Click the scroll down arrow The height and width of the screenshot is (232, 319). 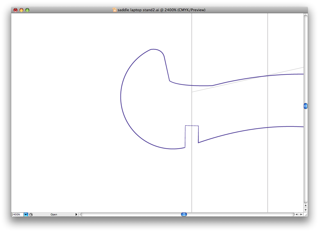pyautogui.click(x=305, y=210)
